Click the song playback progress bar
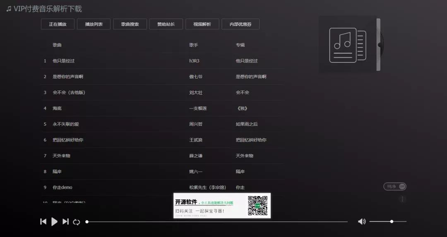 (217, 222)
